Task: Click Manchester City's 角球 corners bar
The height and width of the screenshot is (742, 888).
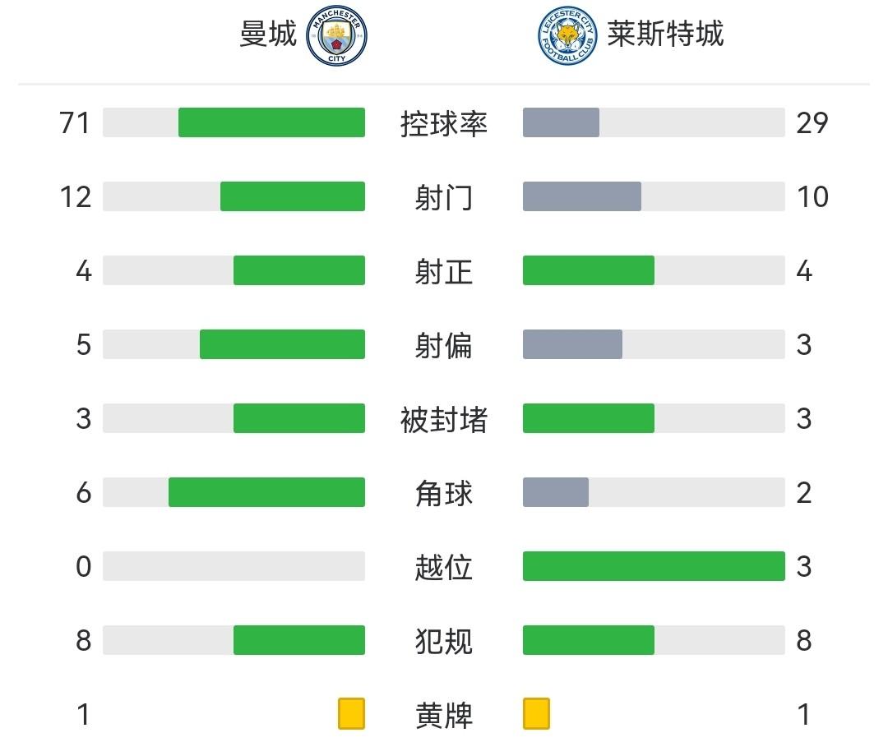Action: 266,492
